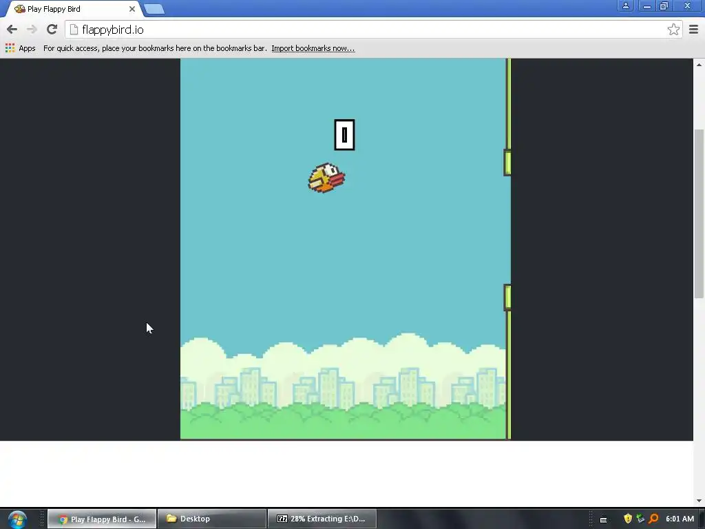Click the green network tray icon
This screenshot has height=529, width=705.
[640, 519]
